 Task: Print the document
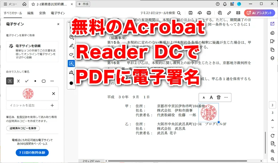click(209, 13)
